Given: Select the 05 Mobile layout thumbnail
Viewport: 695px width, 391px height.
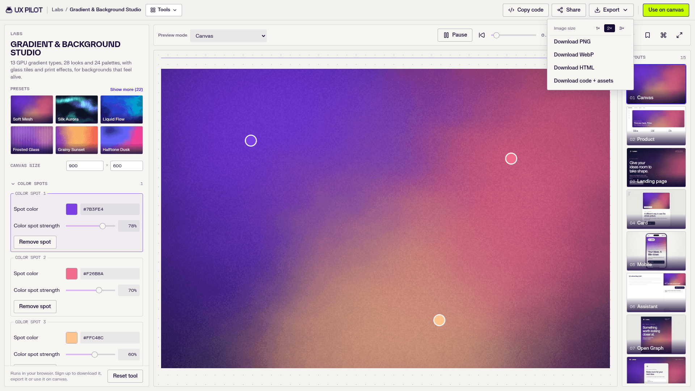Looking at the screenshot, I should [656, 251].
